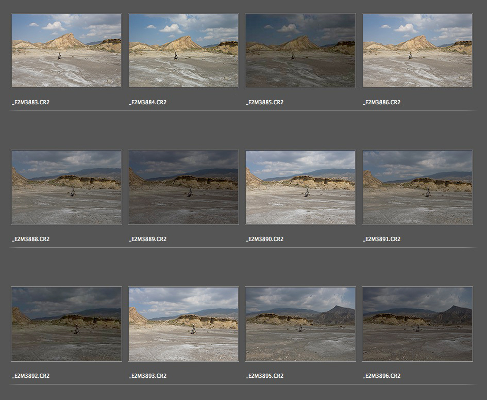Select the filename text _E2M3888.CR2

[x=31, y=239]
